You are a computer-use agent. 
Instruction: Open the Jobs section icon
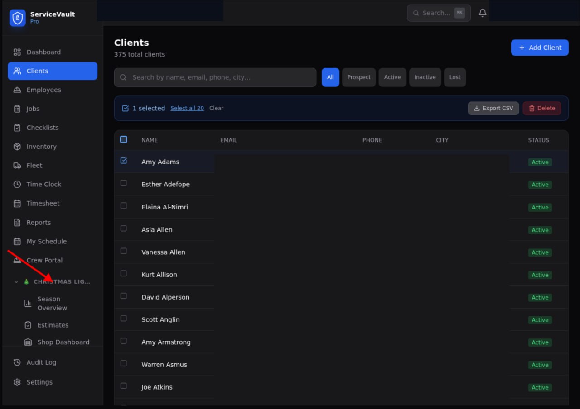click(17, 109)
